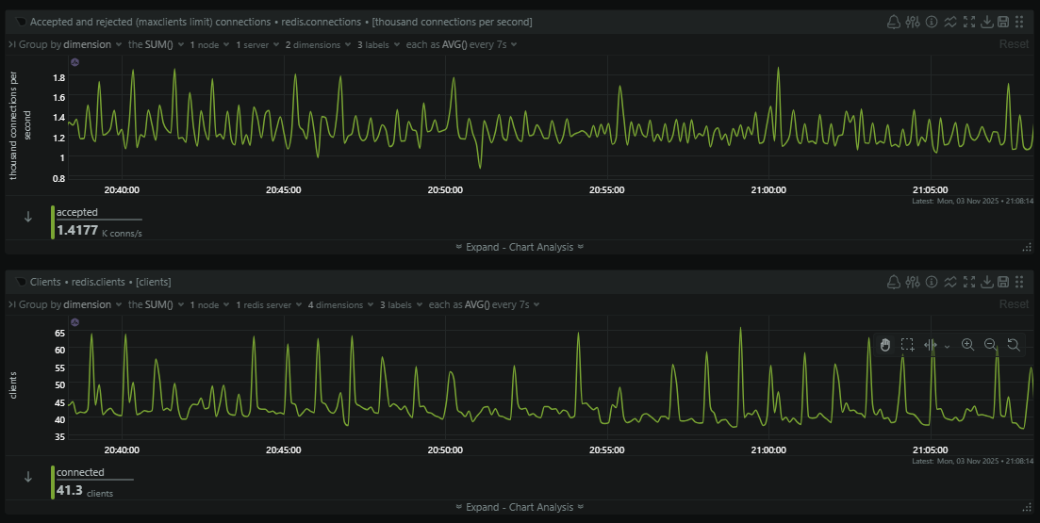Screen dimensions: 1040x523
Task: Reset zoom in the Clients chart toolbox
Action: 1014,345
